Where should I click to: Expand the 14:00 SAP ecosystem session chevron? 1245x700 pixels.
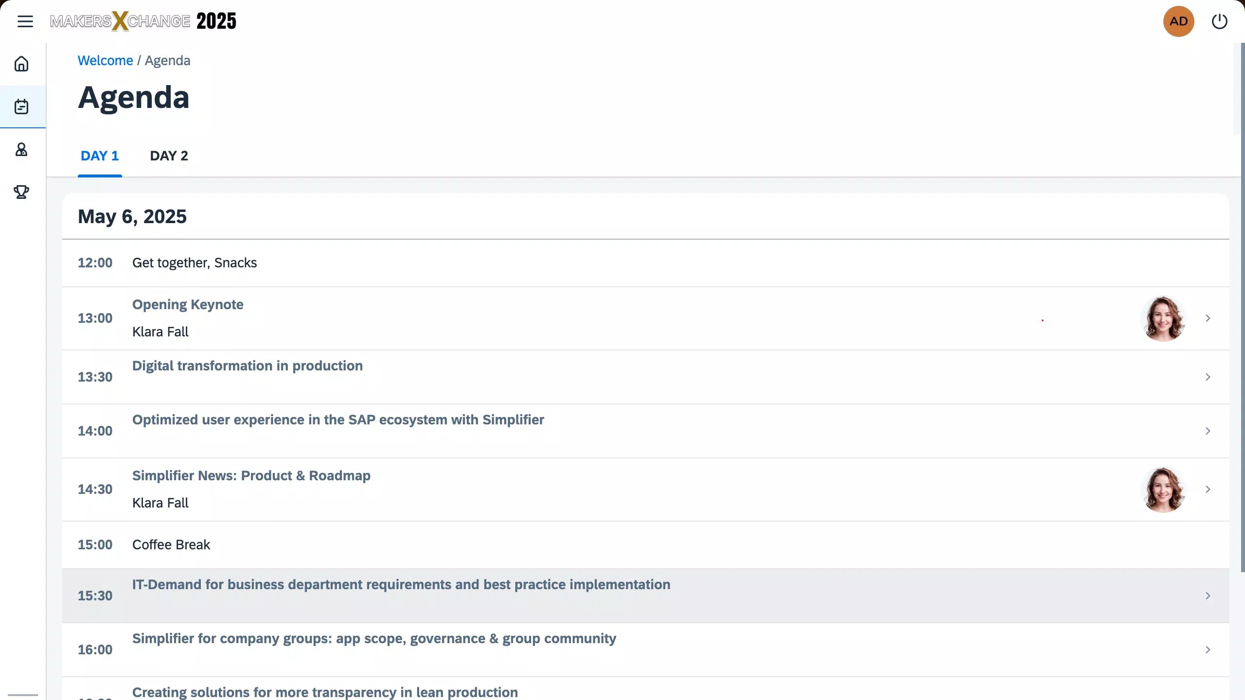1208,431
